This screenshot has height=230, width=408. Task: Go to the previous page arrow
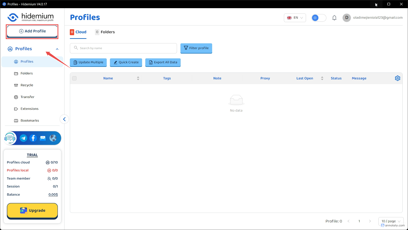click(348, 221)
